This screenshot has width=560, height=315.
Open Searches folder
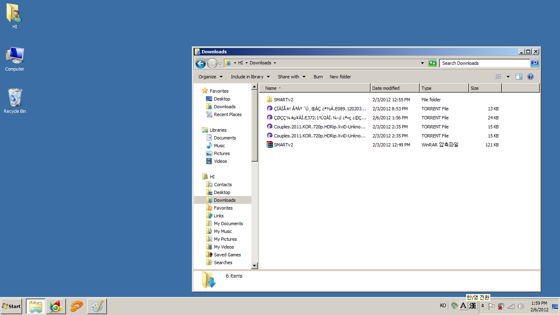[x=223, y=262]
